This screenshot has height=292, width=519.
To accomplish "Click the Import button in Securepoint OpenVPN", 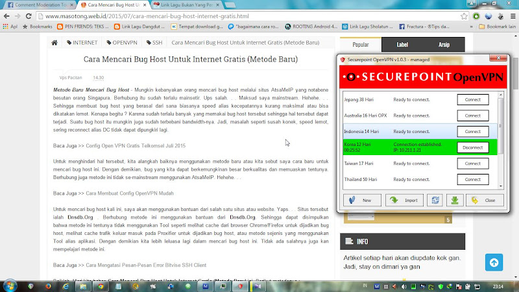I will tap(404, 201).
